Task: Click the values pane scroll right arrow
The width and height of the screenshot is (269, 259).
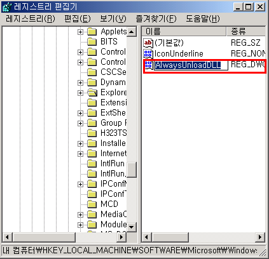Action: coord(260,237)
